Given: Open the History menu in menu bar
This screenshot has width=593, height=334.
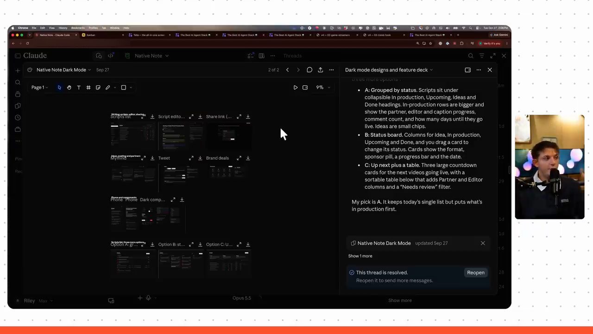Looking at the screenshot, I should coord(63,28).
